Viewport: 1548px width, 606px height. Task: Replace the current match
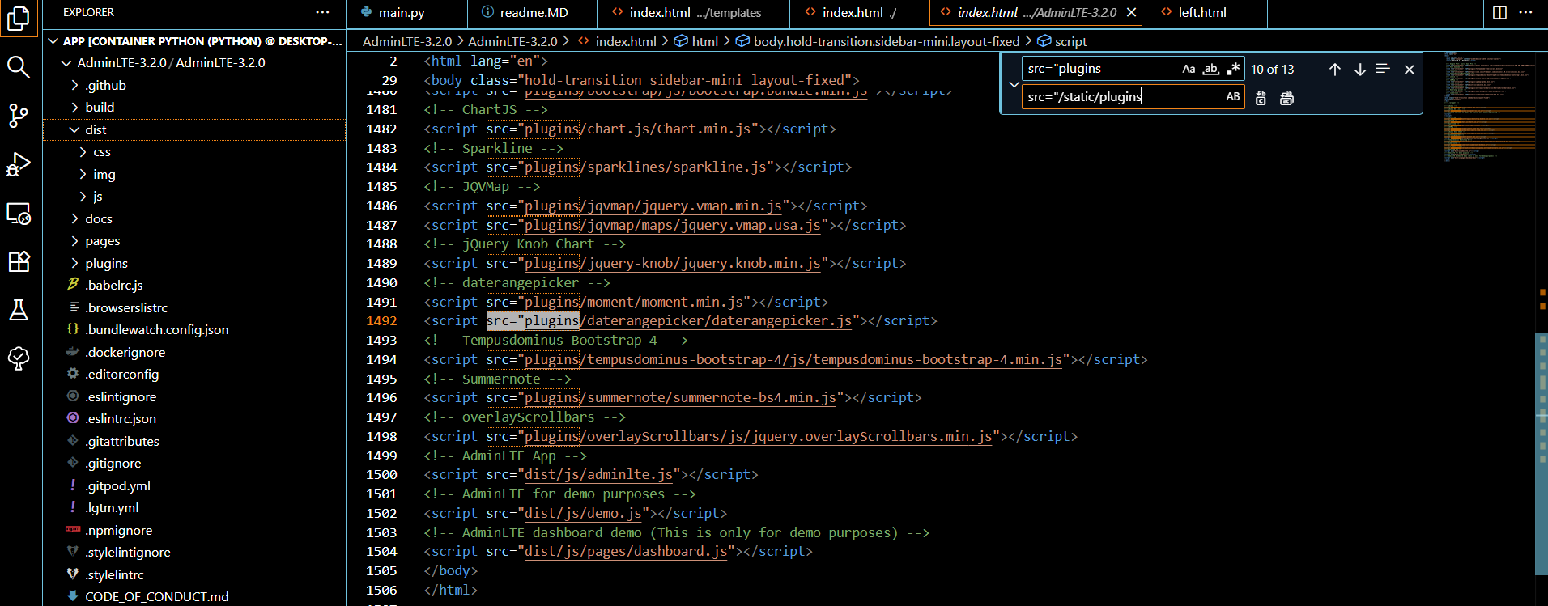pyautogui.click(x=1261, y=98)
